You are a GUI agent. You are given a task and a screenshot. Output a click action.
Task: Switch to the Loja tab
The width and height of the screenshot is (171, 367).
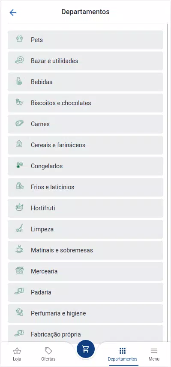(x=17, y=355)
